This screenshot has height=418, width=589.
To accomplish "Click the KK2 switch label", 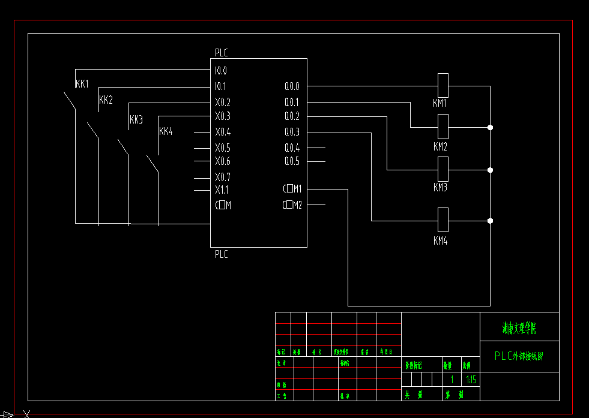I will [106, 100].
